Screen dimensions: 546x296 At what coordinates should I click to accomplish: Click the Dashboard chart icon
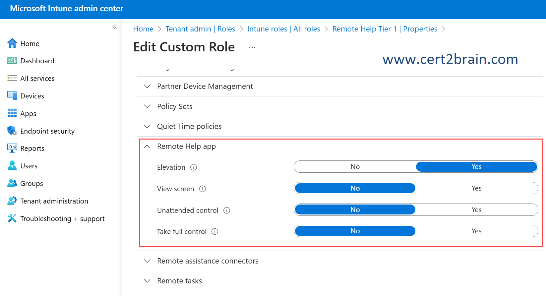[x=12, y=61]
